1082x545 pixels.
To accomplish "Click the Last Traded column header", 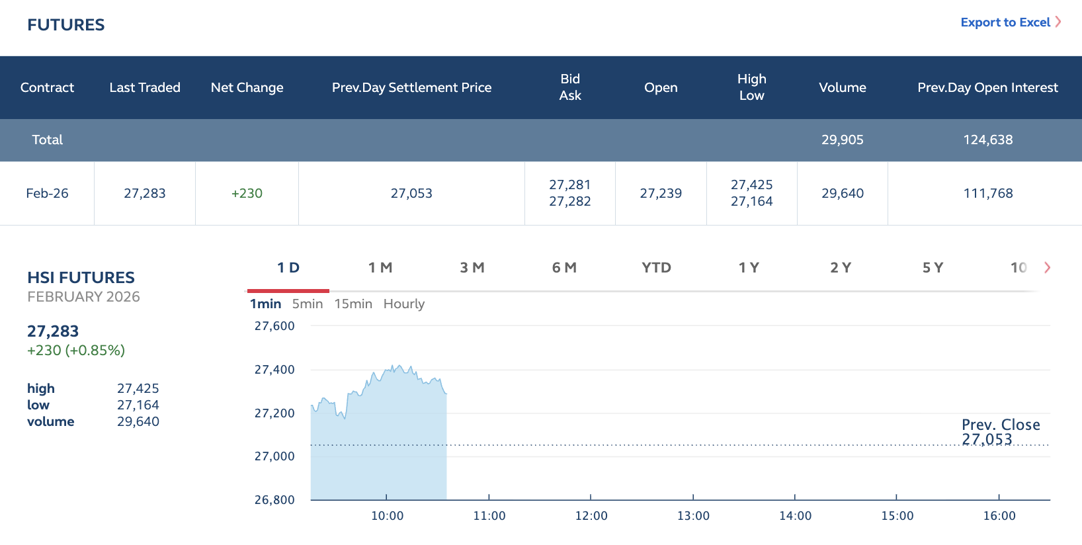I will click(x=145, y=87).
